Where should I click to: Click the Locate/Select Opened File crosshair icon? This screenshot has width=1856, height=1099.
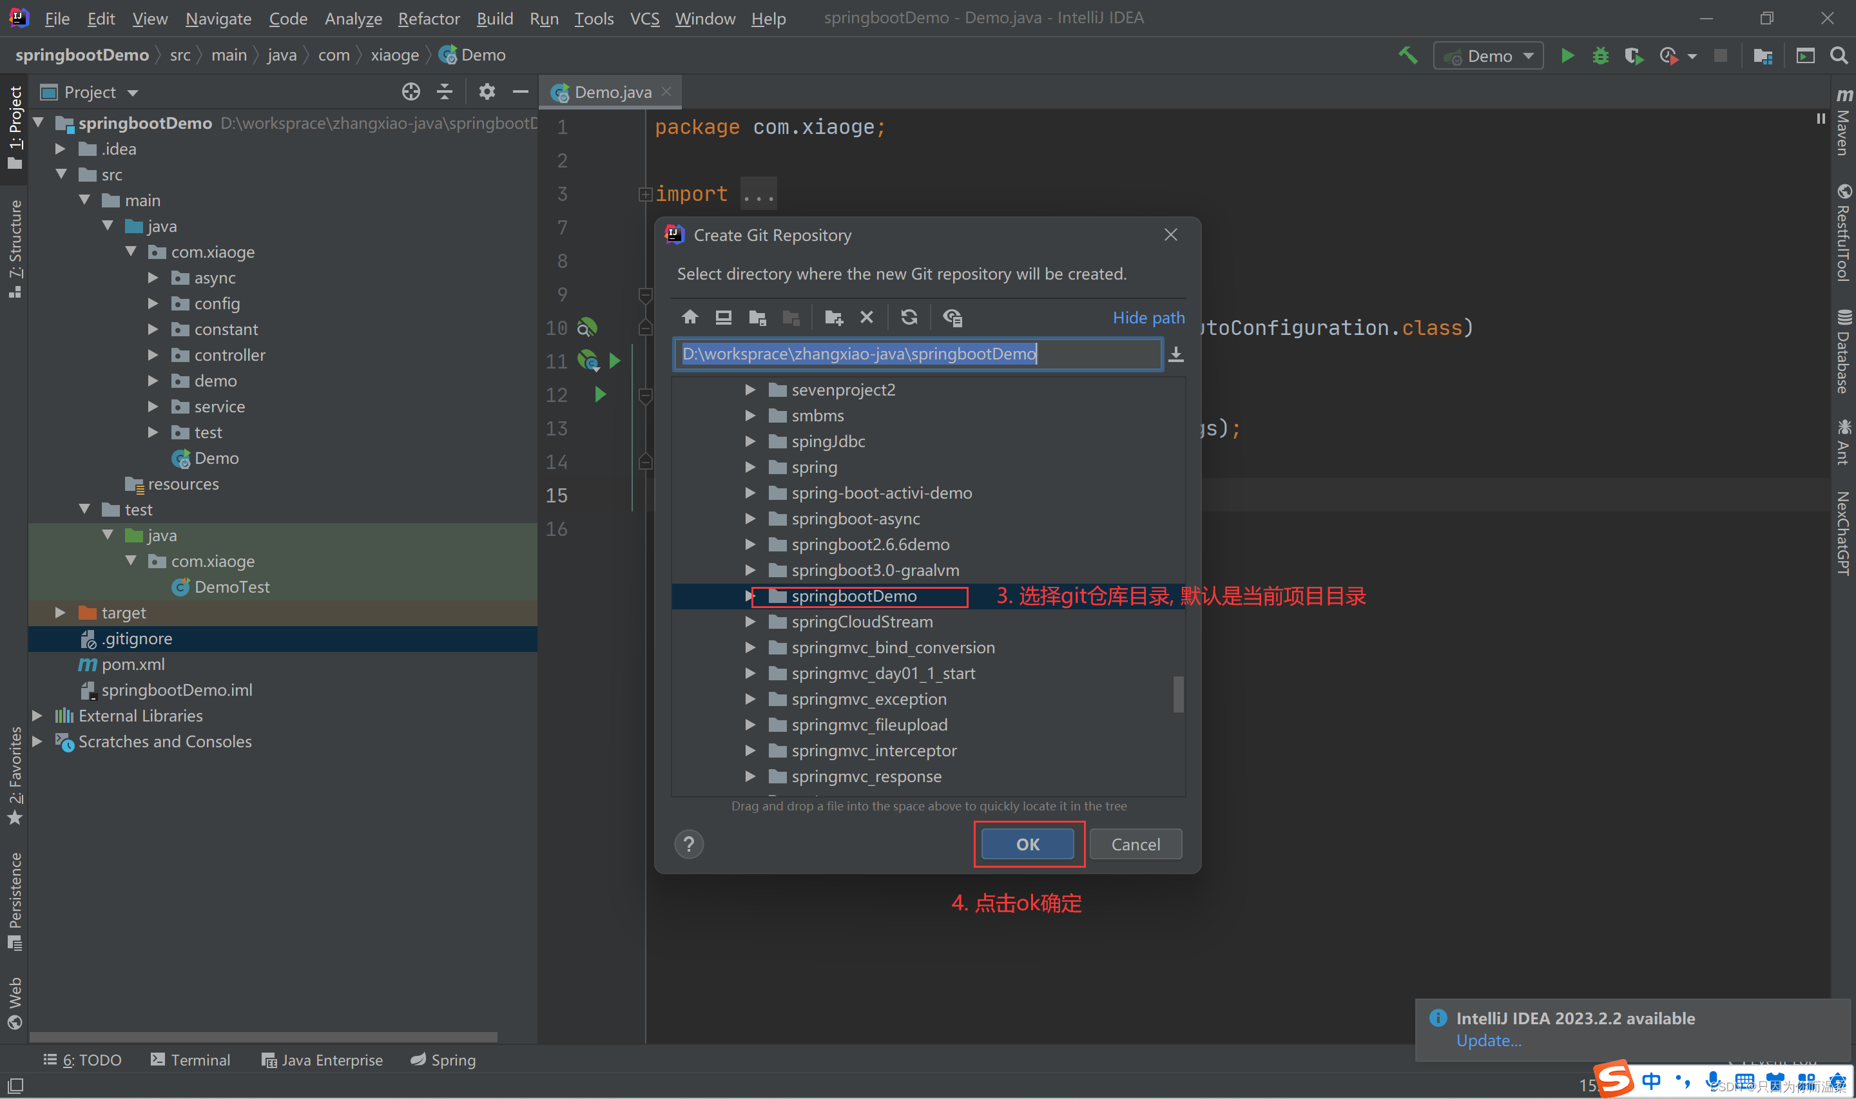[x=411, y=92]
